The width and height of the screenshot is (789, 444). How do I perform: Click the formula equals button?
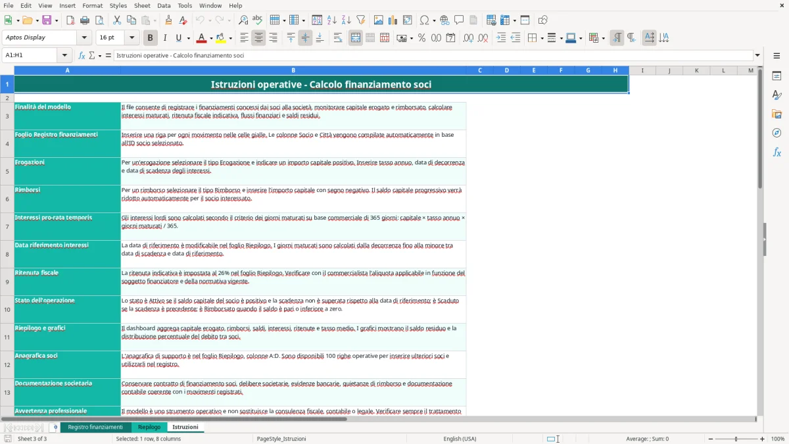[x=108, y=55]
